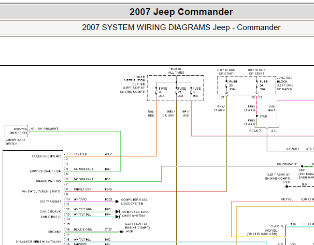This screenshot has height=245, width=314.
Task: Click the "IGN SW OUT (RUN-START)" pin label
Action: point(41,192)
